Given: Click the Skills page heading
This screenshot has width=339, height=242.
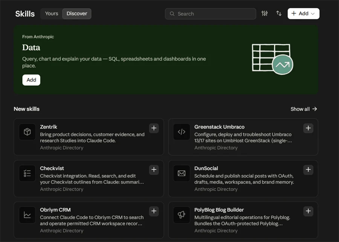Looking at the screenshot, I should (25, 14).
